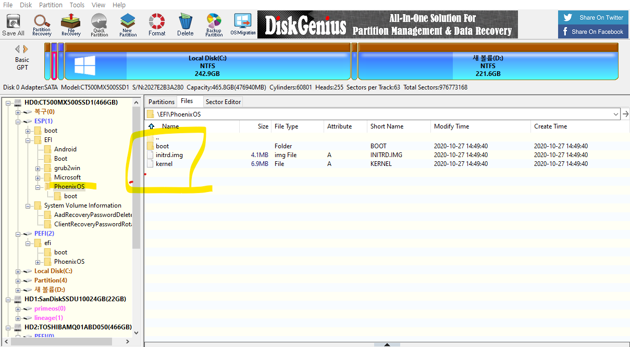Screen dimensions: 630x347
Task: Select lineage(1) partition in tree
Action: click(48, 318)
